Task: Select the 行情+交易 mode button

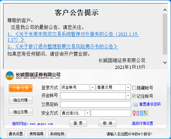Action: pyautogui.click(x=21, y=88)
